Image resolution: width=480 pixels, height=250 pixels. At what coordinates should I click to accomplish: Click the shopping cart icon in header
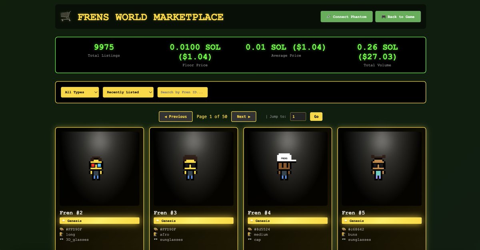pyautogui.click(x=66, y=16)
